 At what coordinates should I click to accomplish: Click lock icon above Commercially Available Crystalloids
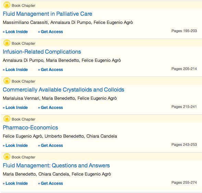pyautogui.click(x=7, y=81)
